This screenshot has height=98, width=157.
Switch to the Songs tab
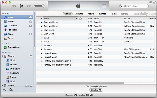(x=68, y=14)
